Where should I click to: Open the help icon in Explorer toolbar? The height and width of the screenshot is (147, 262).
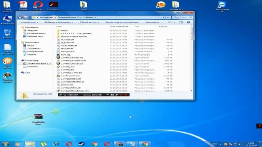[188, 22]
